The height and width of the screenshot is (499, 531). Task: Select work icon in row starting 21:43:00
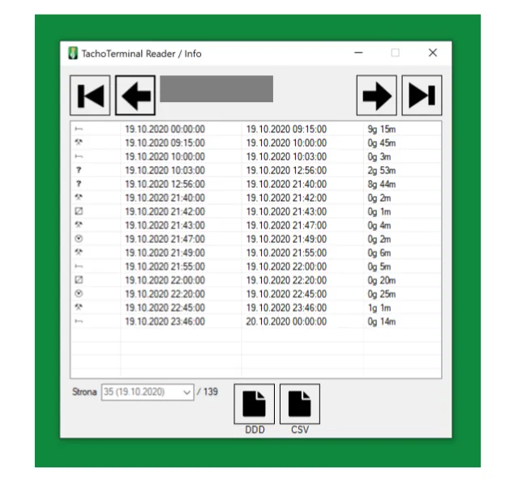(79, 224)
